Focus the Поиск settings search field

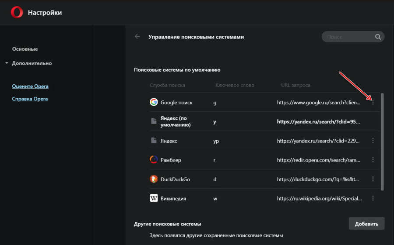coord(353,37)
